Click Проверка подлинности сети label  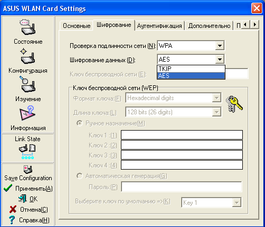pyautogui.click(x=113, y=46)
